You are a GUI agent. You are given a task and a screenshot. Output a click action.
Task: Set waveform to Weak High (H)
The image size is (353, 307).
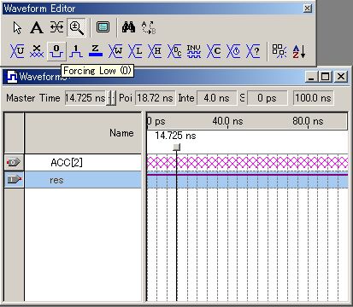[x=155, y=51]
